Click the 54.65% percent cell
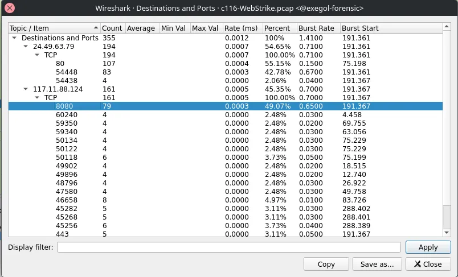The image size is (458, 277). pyautogui.click(x=277, y=47)
